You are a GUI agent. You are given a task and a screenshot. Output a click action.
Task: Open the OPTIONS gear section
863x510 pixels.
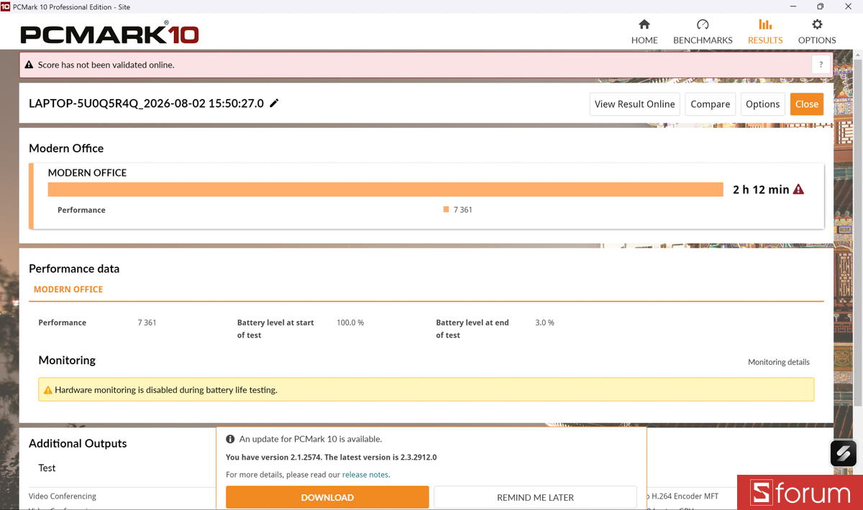[817, 32]
